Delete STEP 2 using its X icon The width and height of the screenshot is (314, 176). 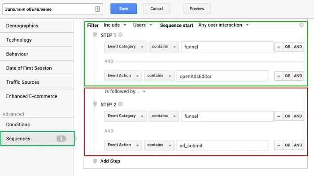(x=120, y=104)
